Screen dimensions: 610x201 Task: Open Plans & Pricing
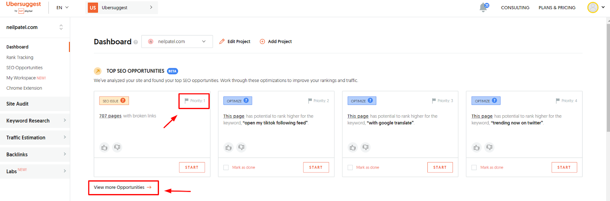pos(557,8)
